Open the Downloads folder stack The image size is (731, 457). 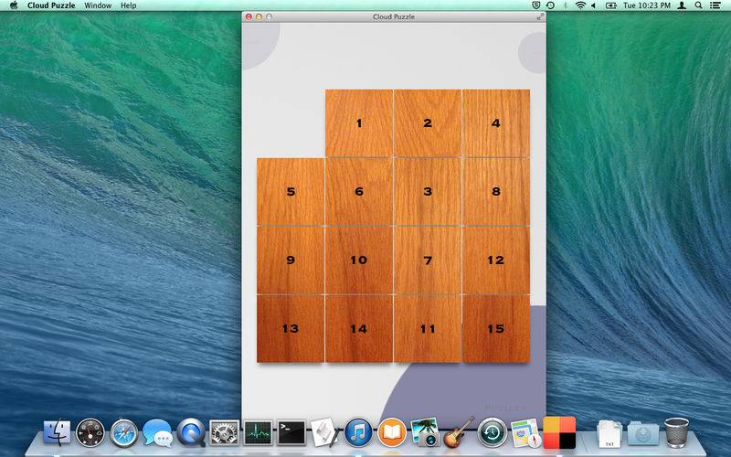pos(643,433)
